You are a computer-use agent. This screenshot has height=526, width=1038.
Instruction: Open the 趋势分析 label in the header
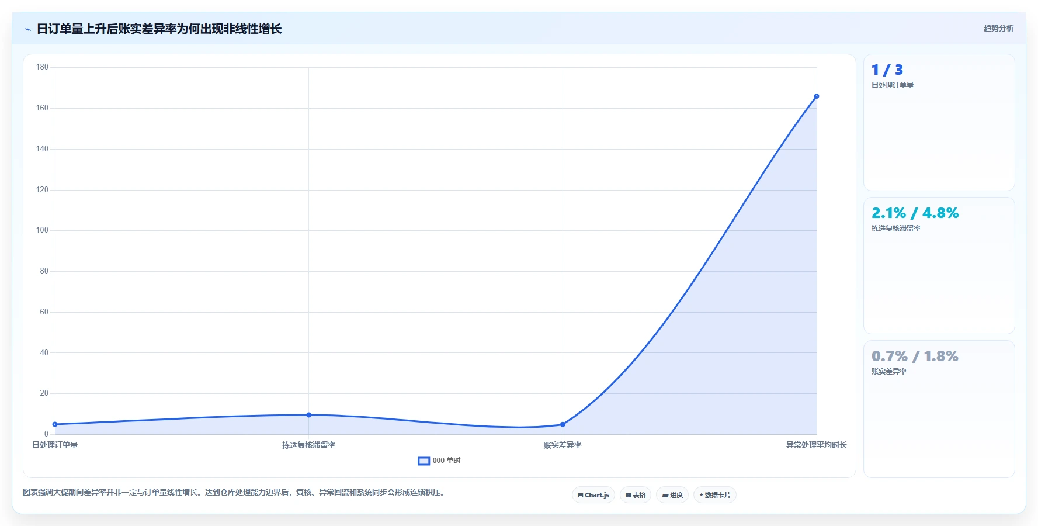[998, 28]
